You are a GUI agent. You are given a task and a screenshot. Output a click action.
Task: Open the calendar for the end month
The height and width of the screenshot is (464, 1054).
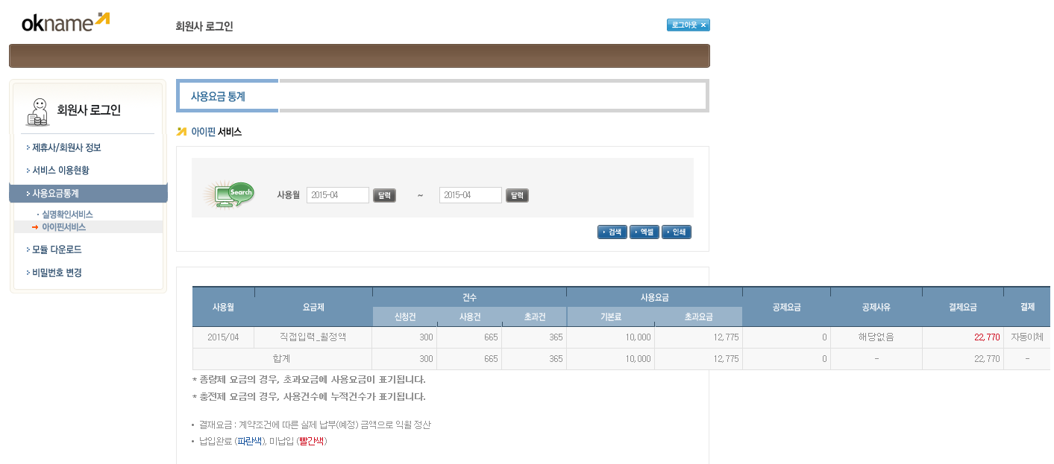tap(517, 196)
